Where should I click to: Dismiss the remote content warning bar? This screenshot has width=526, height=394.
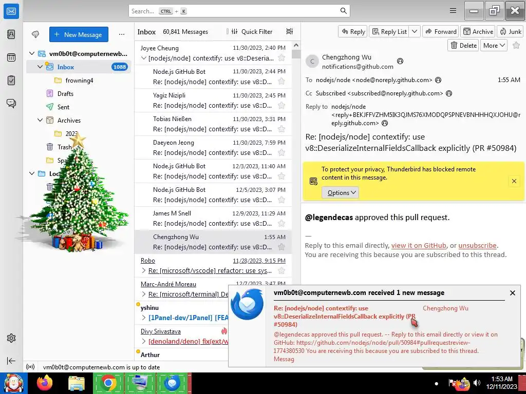click(x=514, y=181)
